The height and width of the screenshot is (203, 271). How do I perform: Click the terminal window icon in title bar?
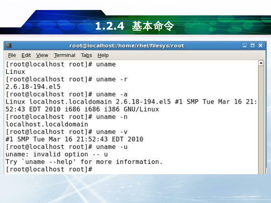point(8,45)
